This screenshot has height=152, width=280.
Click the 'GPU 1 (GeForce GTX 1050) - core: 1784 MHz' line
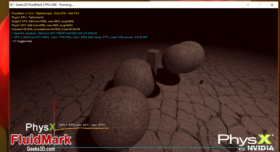[x=80, y=37]
